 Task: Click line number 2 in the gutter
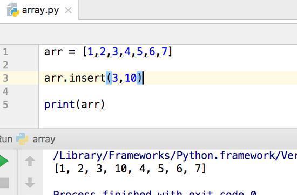pyautogui.click(x=5, y=65)
